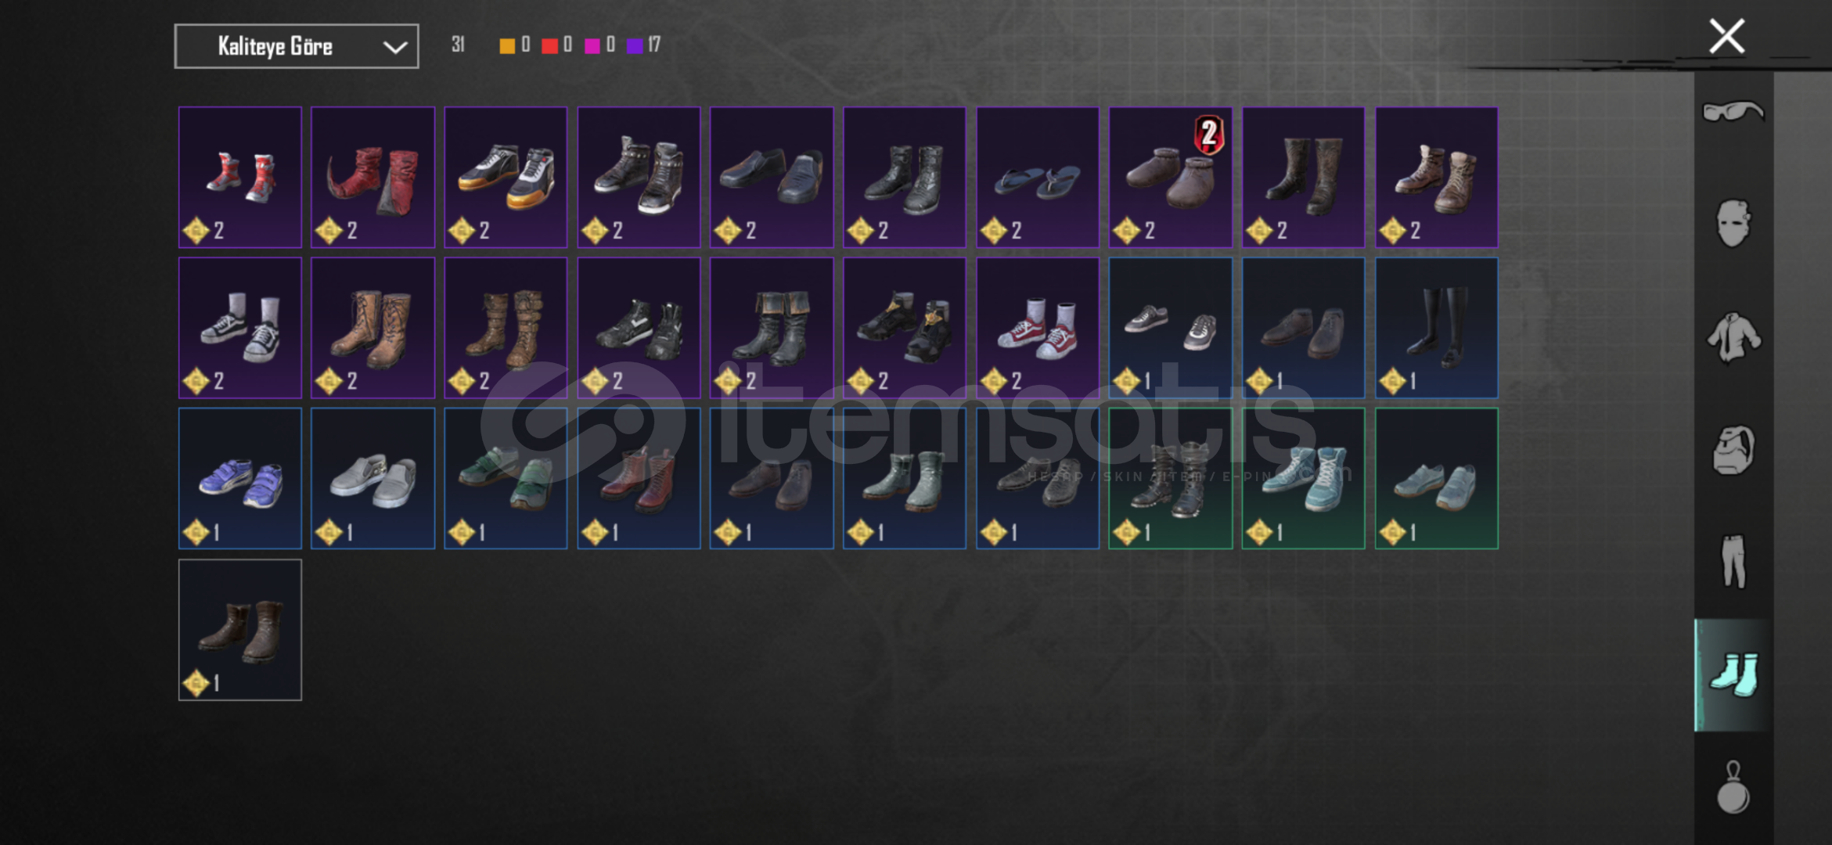The width and height of the screenshot is (1832, 845).
Task: Filter by purple quality swatch
Action: point(635,45)
